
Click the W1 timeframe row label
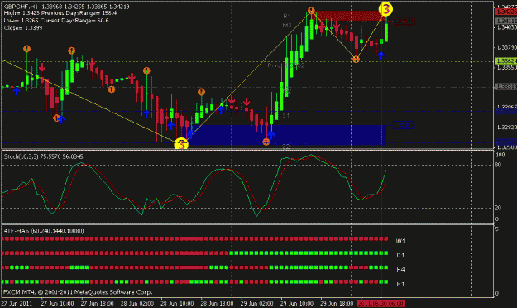pyautogui.click(x=400, y=241)
